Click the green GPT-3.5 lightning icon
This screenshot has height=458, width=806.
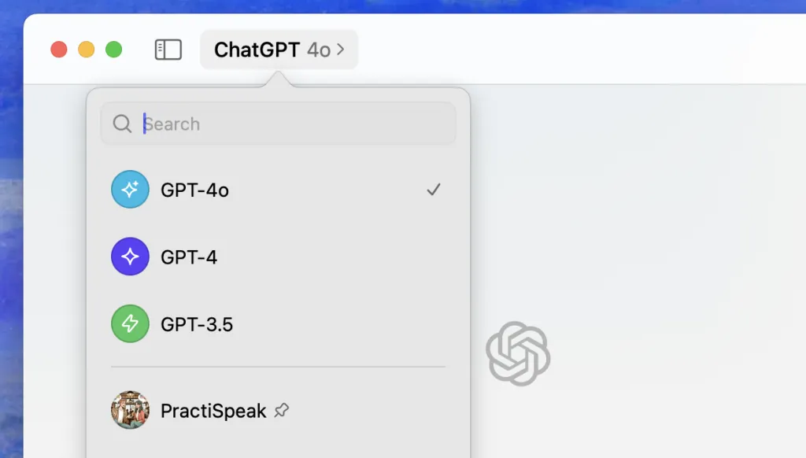(130, 324)
